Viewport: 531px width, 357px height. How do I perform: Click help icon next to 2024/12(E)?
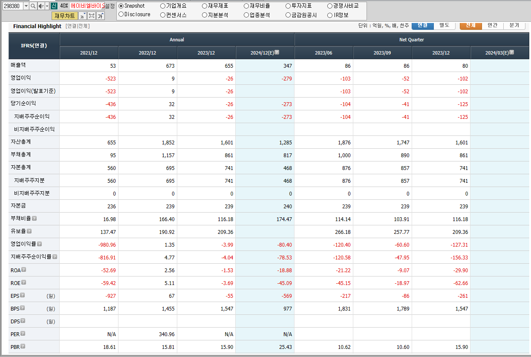(x=277, y=52)
